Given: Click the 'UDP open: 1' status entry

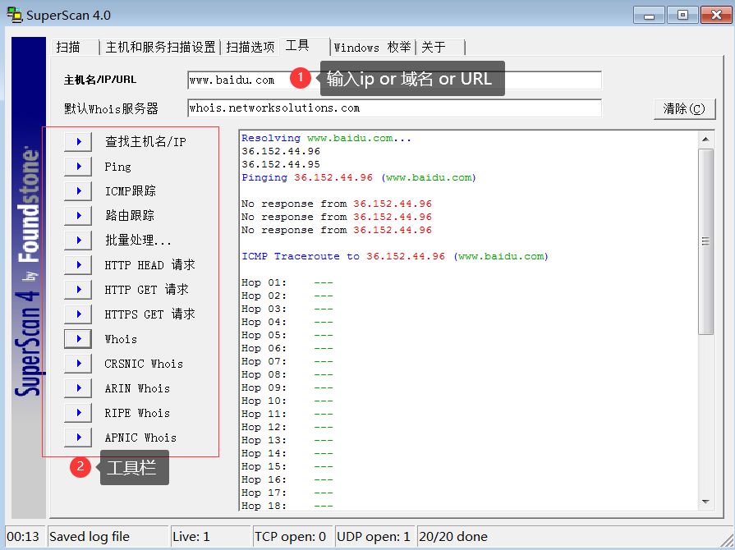Looking at the screenshot, I should point(375,536).
